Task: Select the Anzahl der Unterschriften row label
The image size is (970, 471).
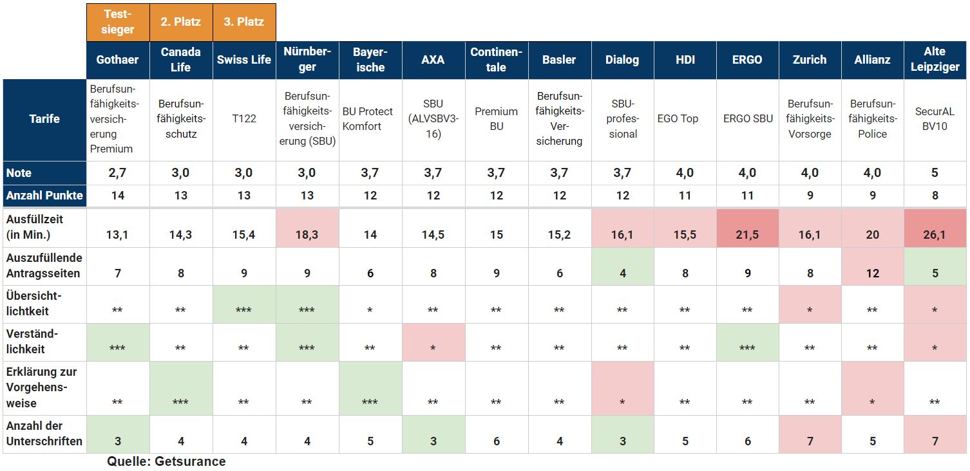Action: point(44,434)
